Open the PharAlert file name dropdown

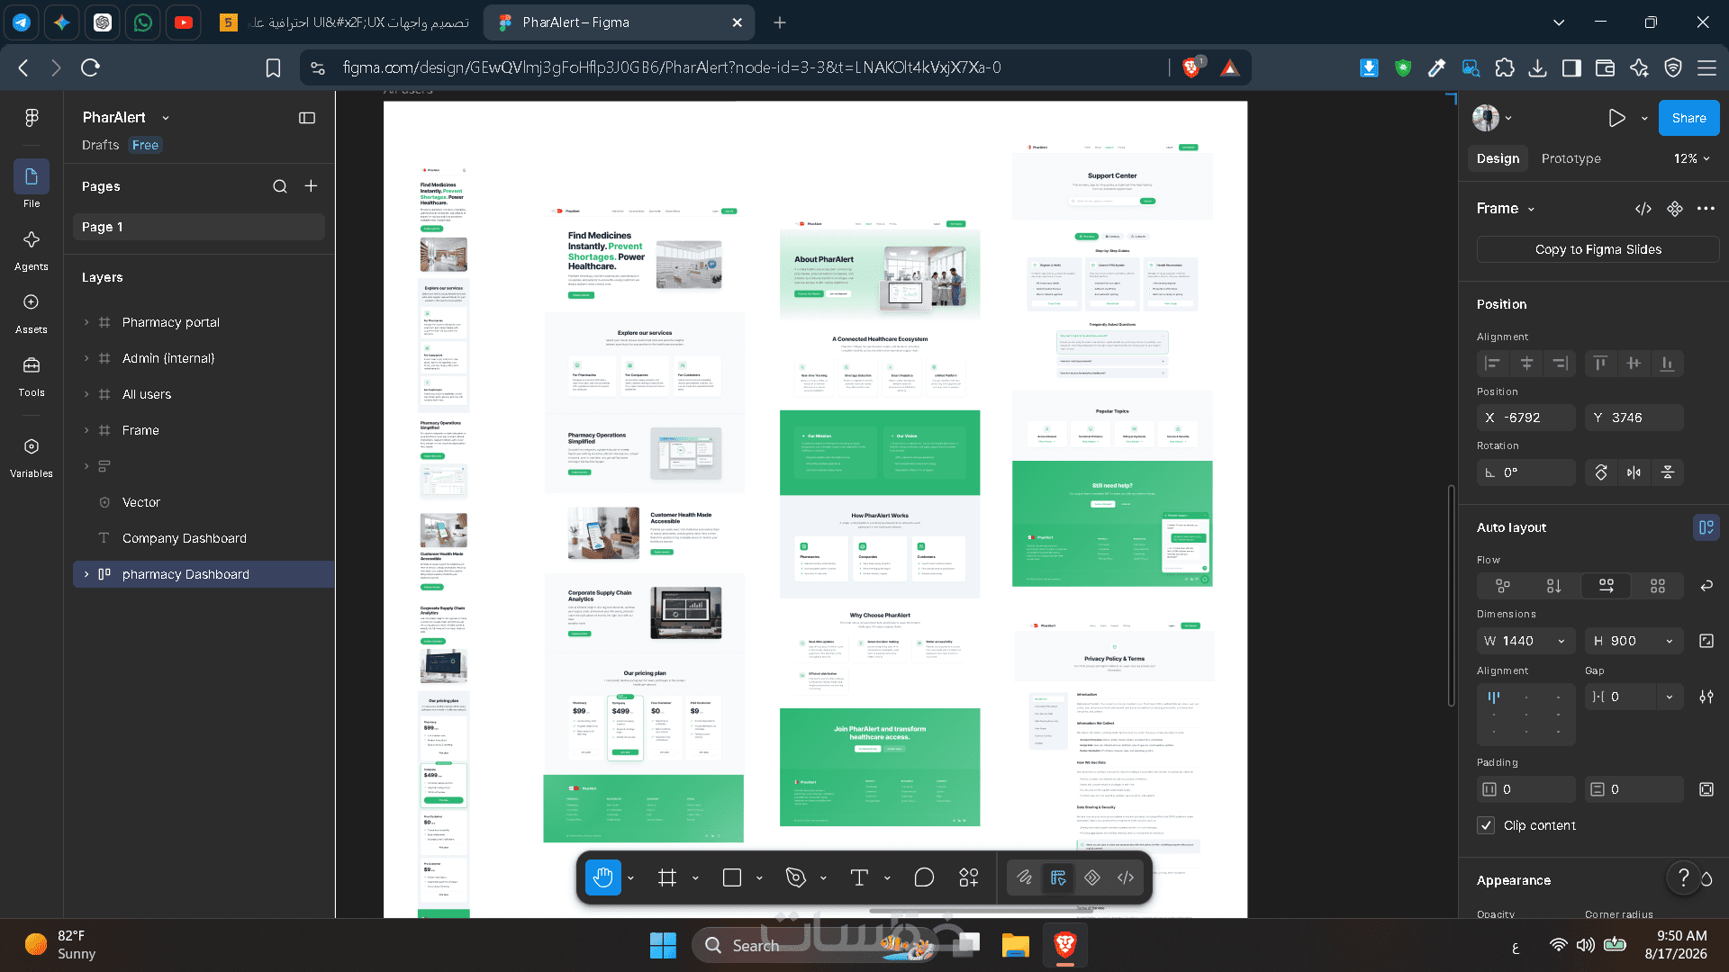166,118
